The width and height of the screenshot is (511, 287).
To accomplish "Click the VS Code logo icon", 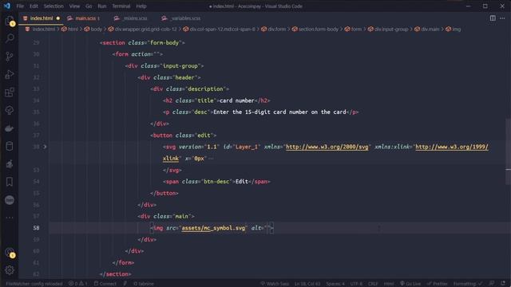I will coord(7,6).
